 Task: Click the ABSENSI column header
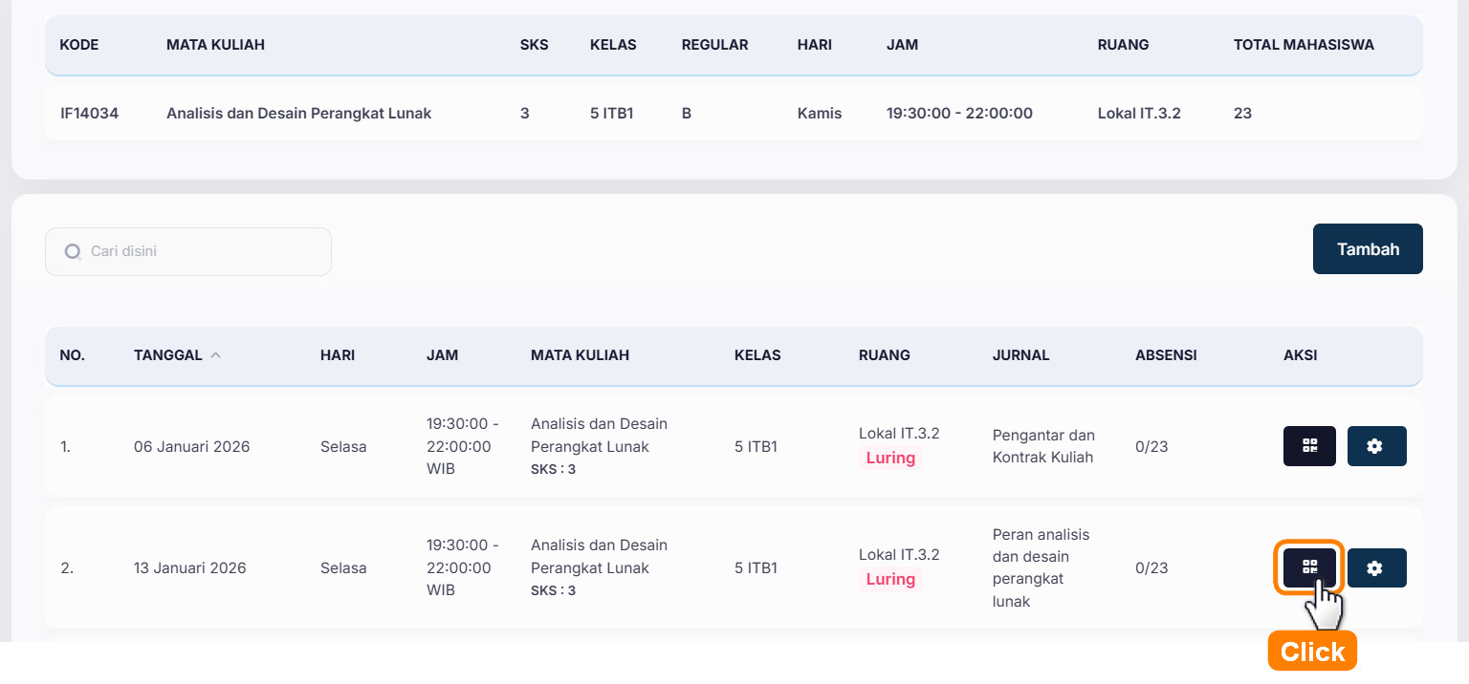[x=1166, y=355]
